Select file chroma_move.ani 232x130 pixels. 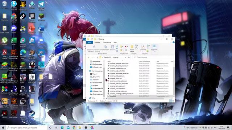(116, 78)
